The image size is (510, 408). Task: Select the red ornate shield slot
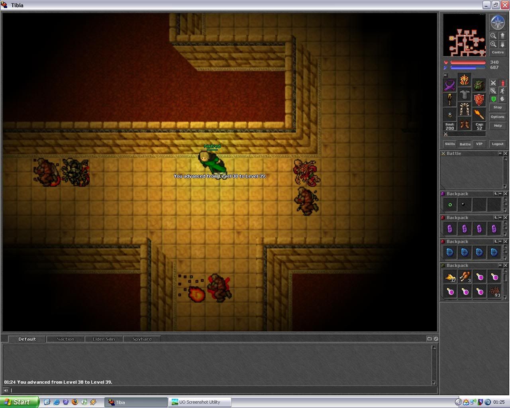point(479,100)
